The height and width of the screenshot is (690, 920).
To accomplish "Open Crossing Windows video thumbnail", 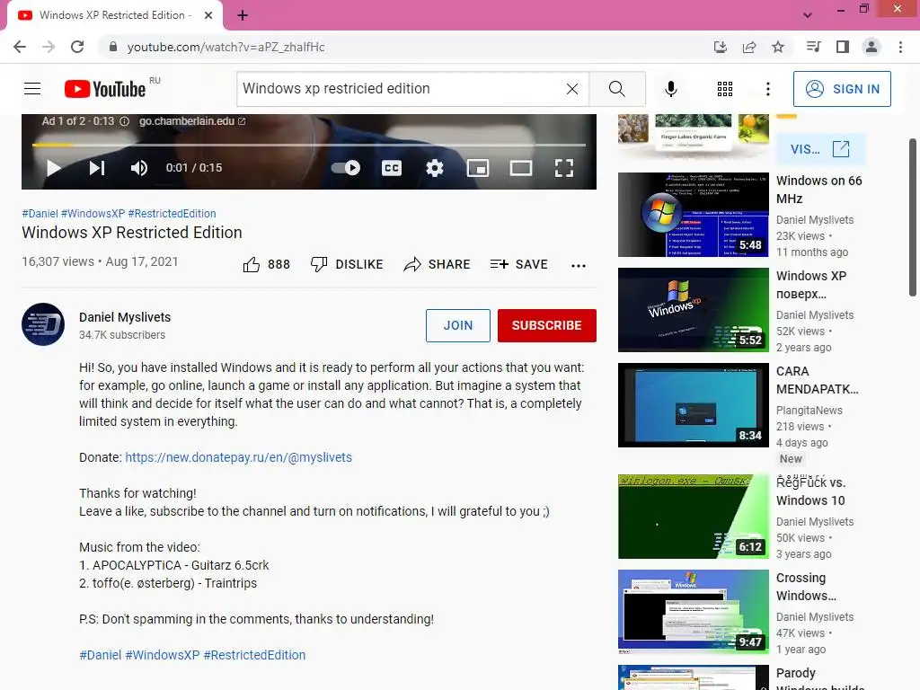I will [x=693, y=611].
